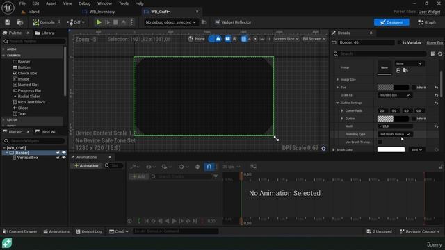The image size is (445, 250).
Task: Expand the Image Size property
Action: pos(337,80)
